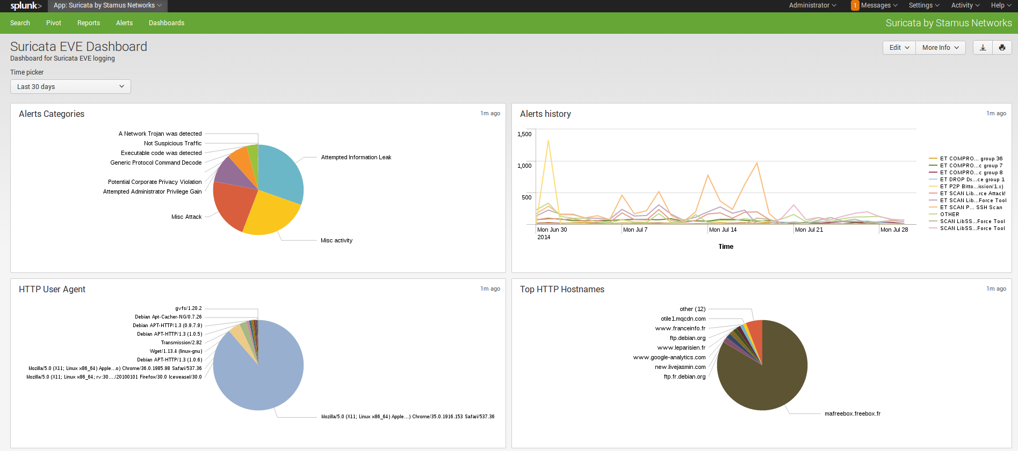The width and height of the screenshot is (1018, 451).
Task: Click the 'www.leparisien.fr' label
Action: tap(681, 348)
